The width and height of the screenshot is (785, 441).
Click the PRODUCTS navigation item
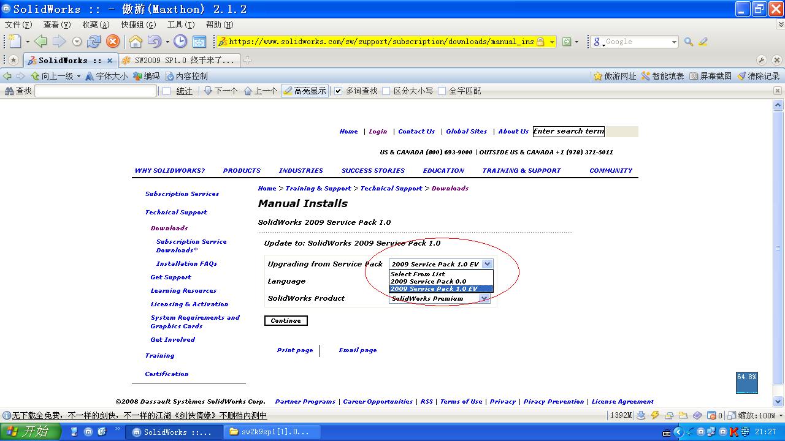pyautogui.click(x=242, y=170)
